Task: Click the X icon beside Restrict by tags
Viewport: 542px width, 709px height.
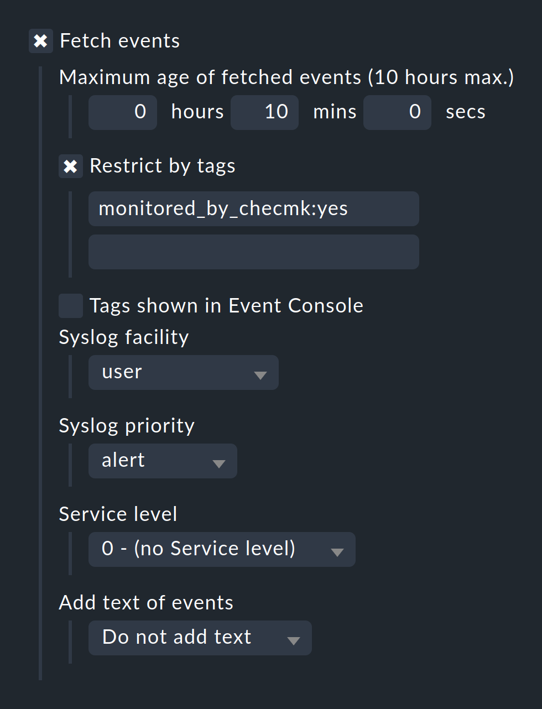Action: tap(70, 166)
